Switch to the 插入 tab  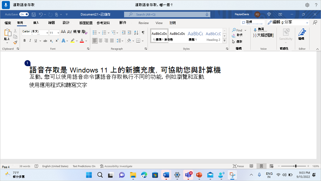pyautogui.click(x=36, y=23)
